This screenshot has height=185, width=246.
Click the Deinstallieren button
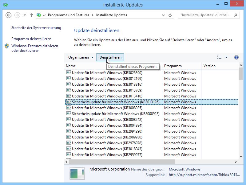tap(110, 57)
